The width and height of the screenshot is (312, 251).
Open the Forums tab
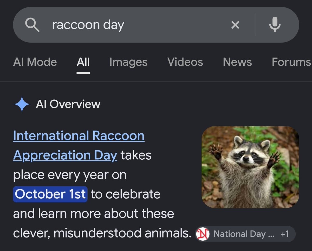(x=291, y=62)
